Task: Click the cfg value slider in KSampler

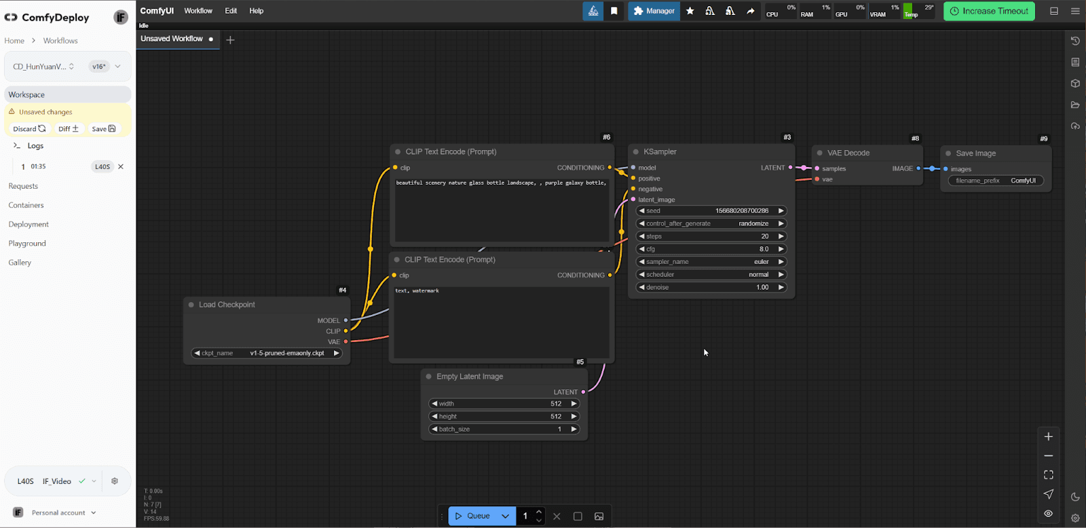Action: coord(711,249)
